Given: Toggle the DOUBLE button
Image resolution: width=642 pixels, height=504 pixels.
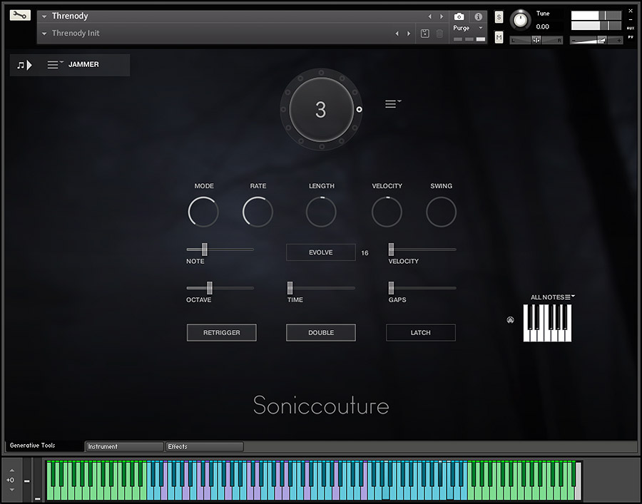Looking at the screenshot, I should coord(321,333).
